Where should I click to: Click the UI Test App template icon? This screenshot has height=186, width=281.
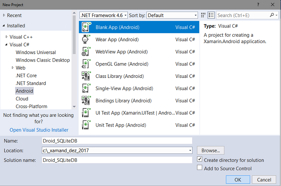(x=86, y=113)
